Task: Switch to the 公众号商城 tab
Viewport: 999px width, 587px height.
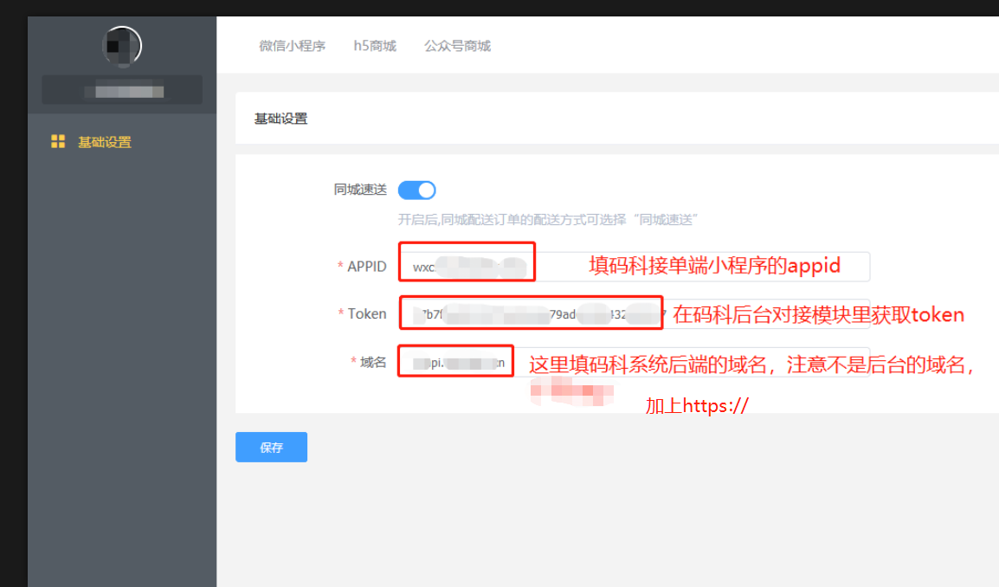Action: point(457,46)
